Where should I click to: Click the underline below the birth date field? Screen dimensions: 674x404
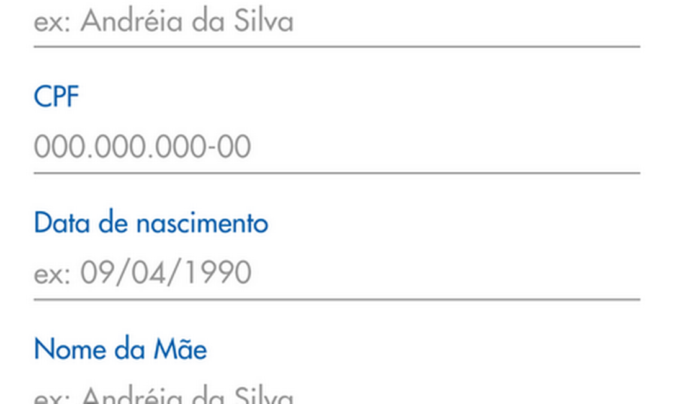click(336, 299)
